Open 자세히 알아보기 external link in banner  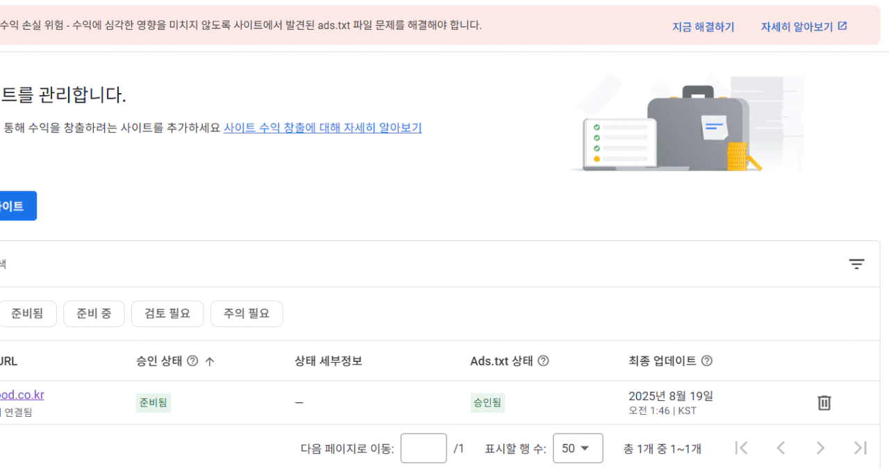tap(804, 26)
